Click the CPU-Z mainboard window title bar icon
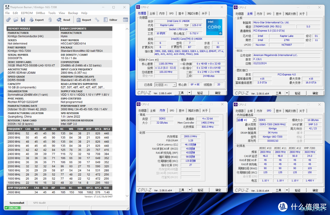The width and height of the screenshot is (330, 215). (x=236, y=7)
